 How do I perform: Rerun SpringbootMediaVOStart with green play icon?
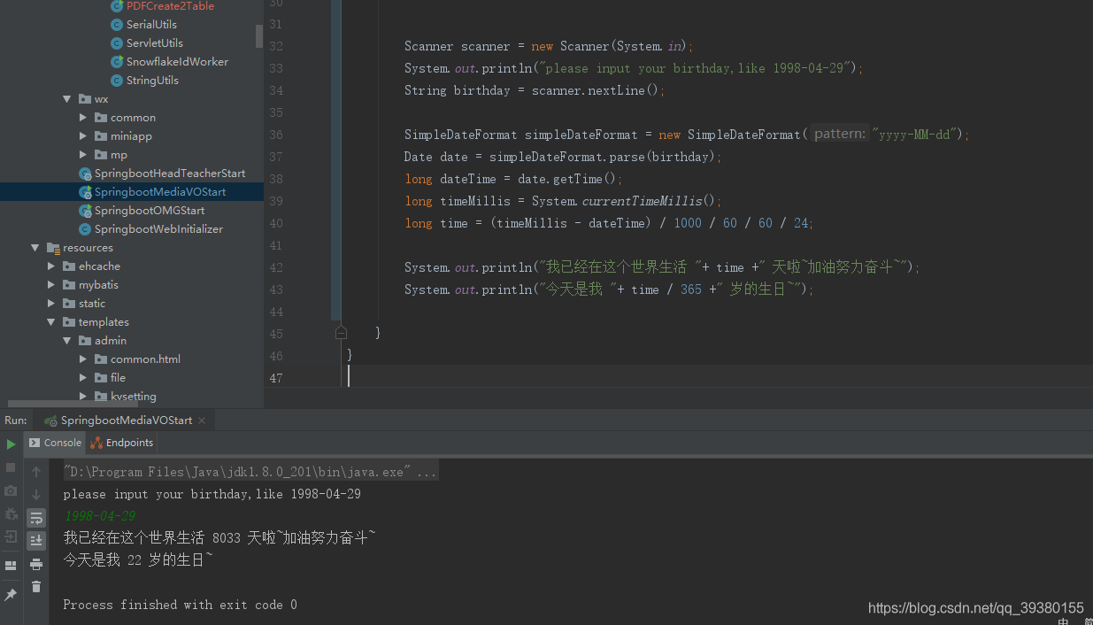[x=11, y=444]
